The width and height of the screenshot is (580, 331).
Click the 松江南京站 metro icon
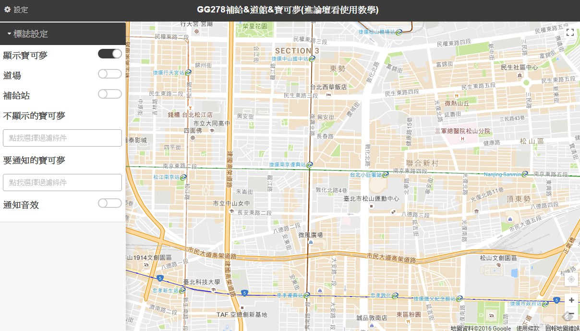point(183,177)
